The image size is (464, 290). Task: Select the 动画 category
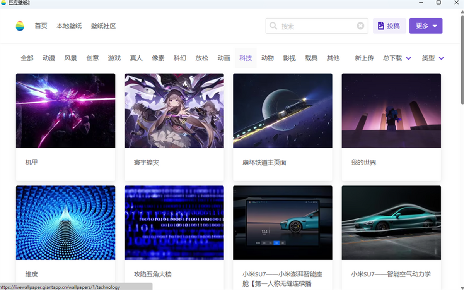[x=223, y=58]
